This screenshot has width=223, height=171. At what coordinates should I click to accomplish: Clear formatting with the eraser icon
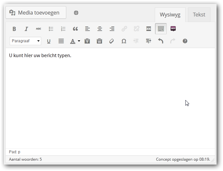[x=111, y=41]
